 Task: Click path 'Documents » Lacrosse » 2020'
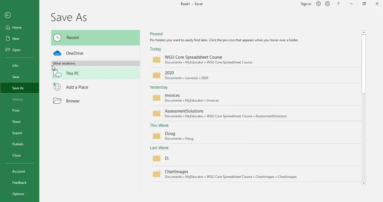coord(186,78)
